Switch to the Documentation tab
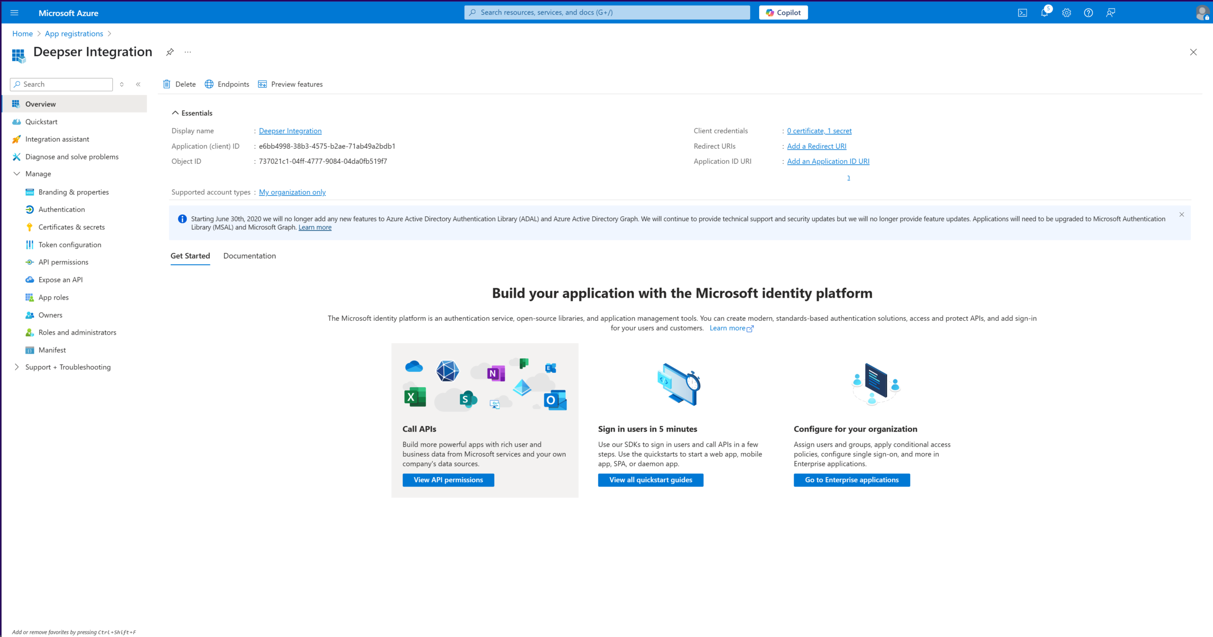 [x=249, y=256]
